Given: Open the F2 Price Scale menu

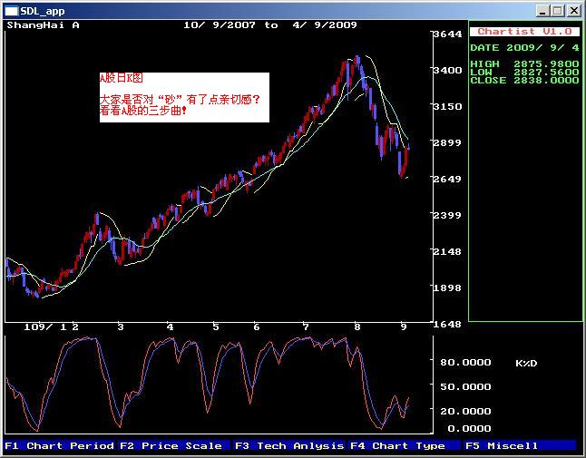Looking at the screenshot, I should [173, 445].
